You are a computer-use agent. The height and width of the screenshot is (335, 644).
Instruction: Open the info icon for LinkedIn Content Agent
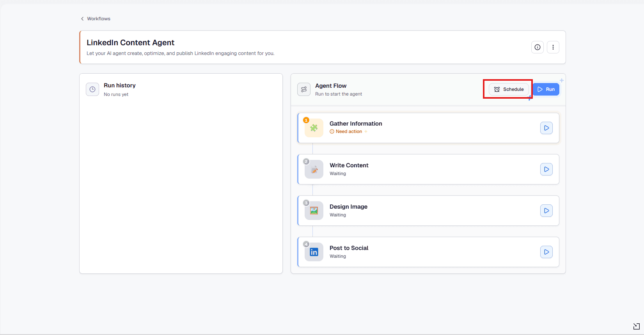538,47
